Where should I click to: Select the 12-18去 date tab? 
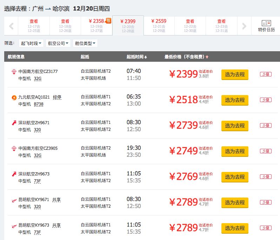65,26
